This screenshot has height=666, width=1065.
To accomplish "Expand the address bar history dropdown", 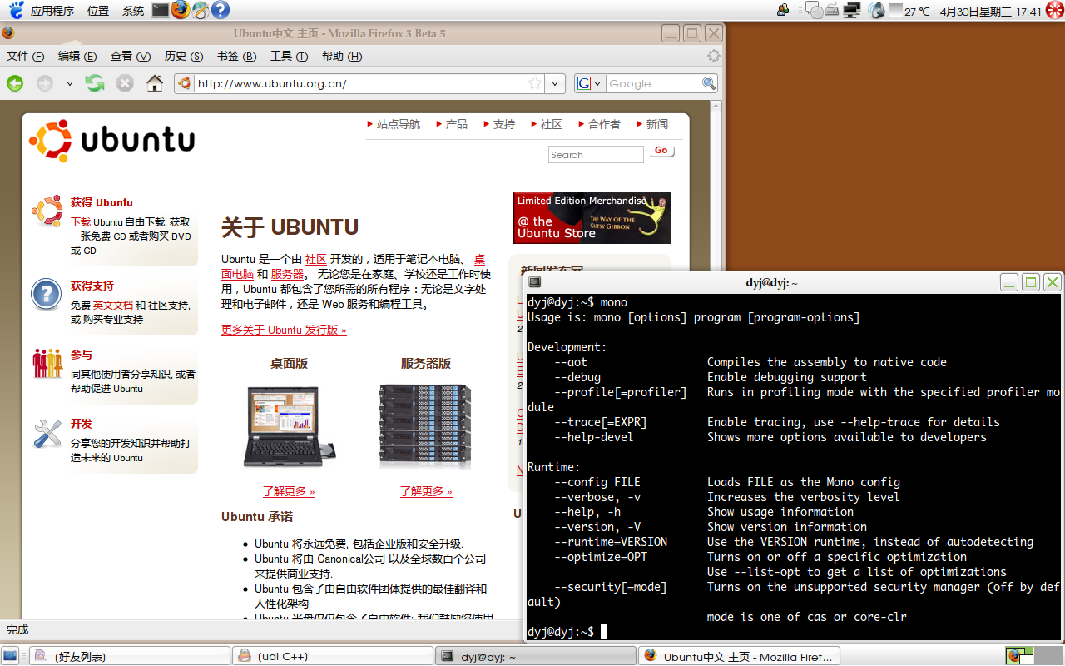I will click(x=556, y=83).
